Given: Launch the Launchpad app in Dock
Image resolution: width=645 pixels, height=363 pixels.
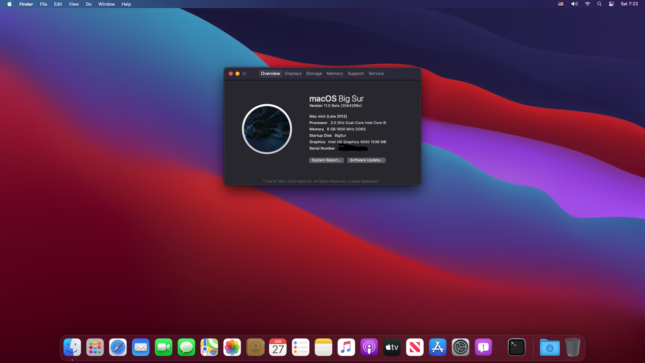Looking at the screenshot, I should [x=95, y=347].
